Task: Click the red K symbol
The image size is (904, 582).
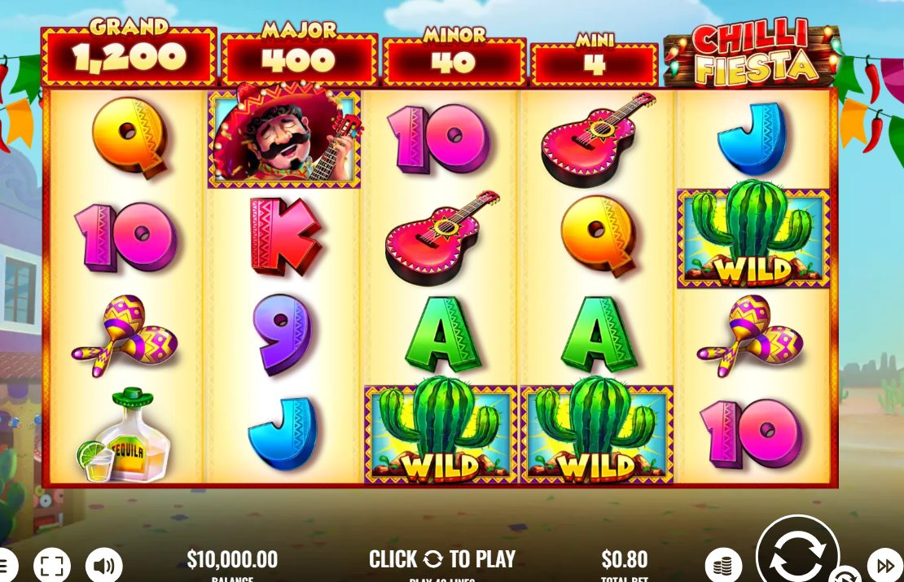Action: coord(284,236)
